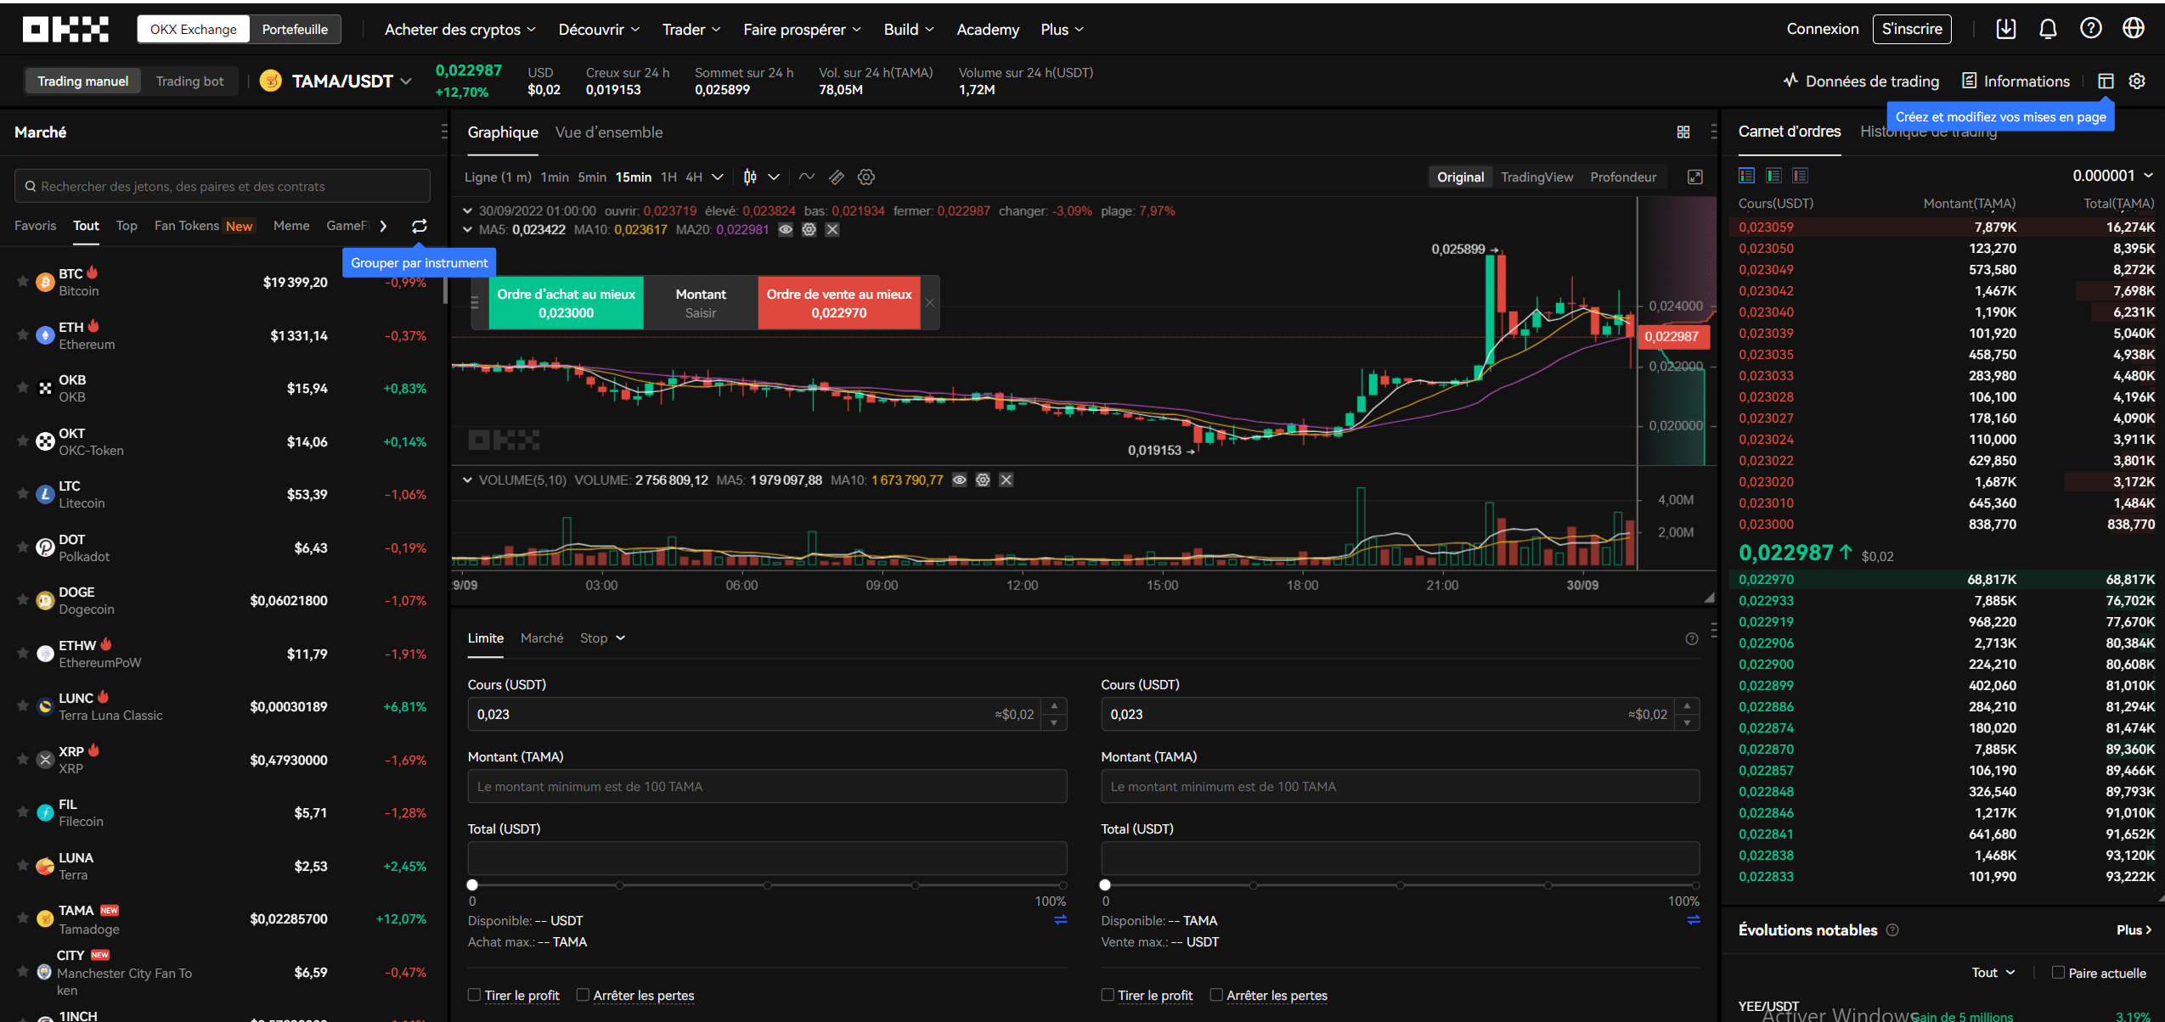Expand the chart to fullscreen
Screen dimensions: 2165x1022
1695,177
